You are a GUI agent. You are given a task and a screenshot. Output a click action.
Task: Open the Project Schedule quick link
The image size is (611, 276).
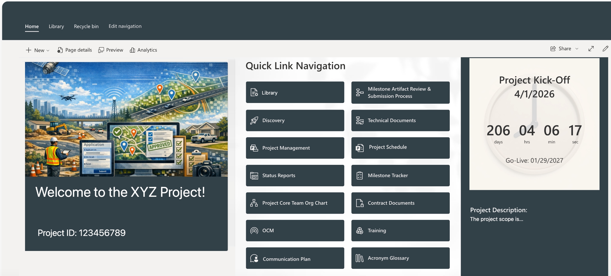(x=400, y=148)
